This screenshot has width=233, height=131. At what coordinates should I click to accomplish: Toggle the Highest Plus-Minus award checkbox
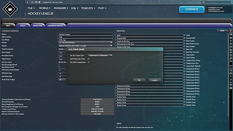tap(184, 60)
